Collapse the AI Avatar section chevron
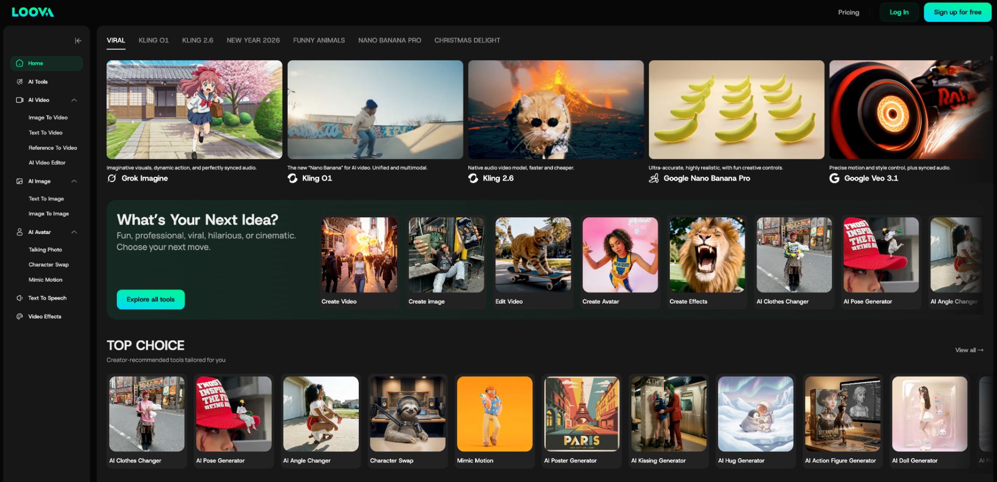The height and width of the screenshot is (482, 997). coord(74,232)
